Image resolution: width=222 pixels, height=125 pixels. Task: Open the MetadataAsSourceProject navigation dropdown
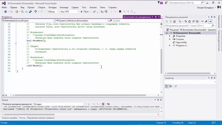coord(28,20)
